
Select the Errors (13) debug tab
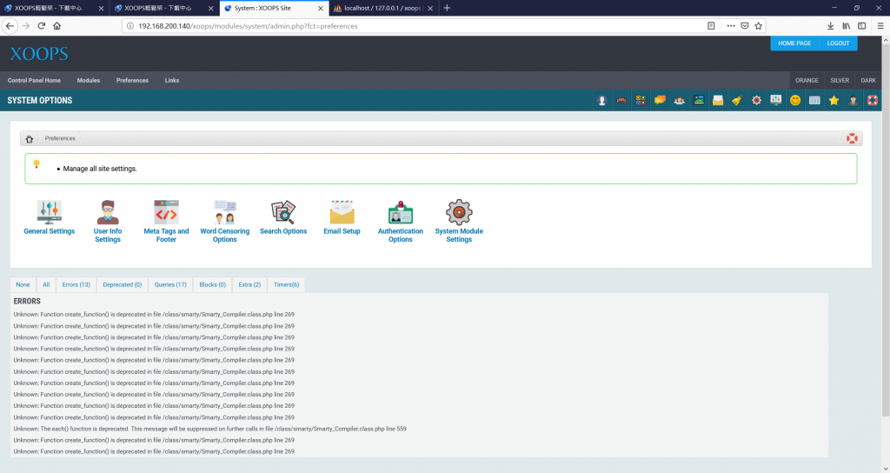point(76,285)
